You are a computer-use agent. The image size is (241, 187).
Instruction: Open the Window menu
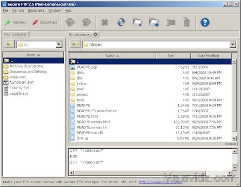[55, 11]
